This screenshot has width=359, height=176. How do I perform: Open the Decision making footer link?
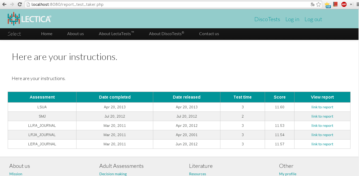[x=113, y=174]
